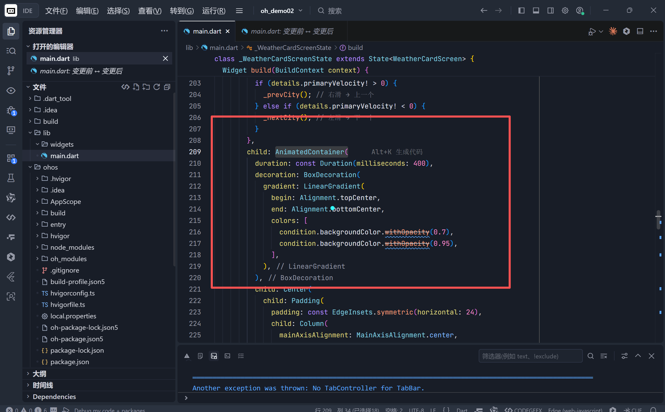Open the Search view in the activity bar
The height and width of the screenshot is (412, 665).
click(x=11, y=51)
